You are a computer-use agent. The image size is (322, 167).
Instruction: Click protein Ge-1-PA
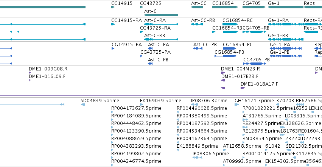pyautogui.click(x=280, y=45)
